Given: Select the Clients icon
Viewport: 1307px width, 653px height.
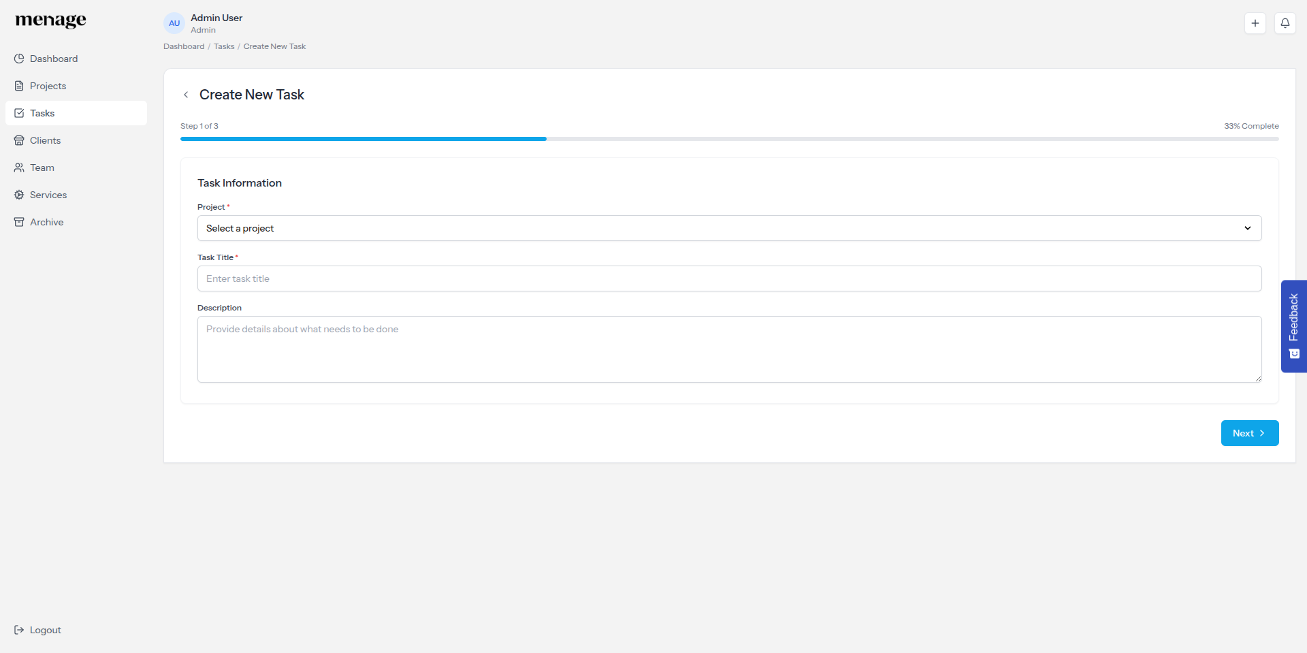Looking at the screenshot, I should (x=19, y=140).
